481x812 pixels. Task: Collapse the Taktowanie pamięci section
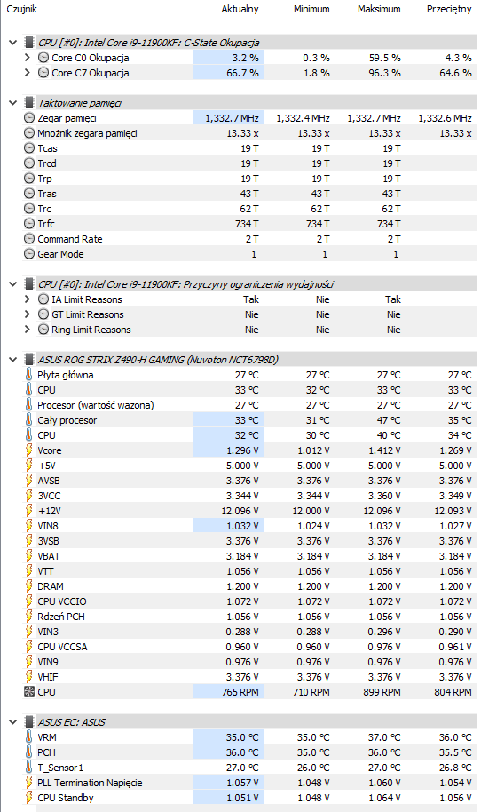pos(13,102)
